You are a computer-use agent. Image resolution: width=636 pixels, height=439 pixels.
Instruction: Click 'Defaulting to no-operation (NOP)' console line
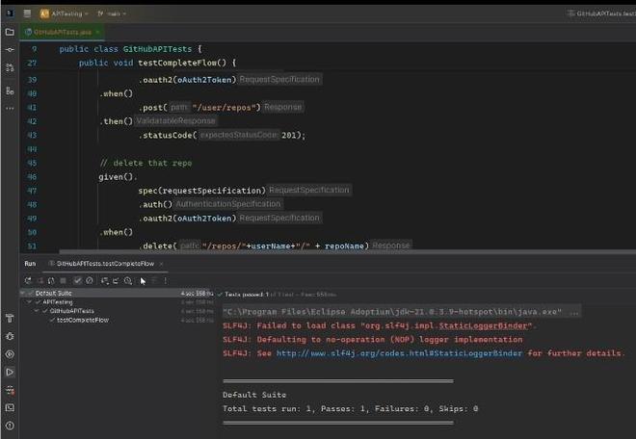click(372, 340)
